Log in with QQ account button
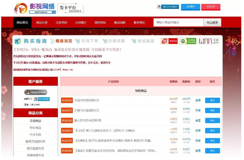244x160 pixels. (168, 7)
